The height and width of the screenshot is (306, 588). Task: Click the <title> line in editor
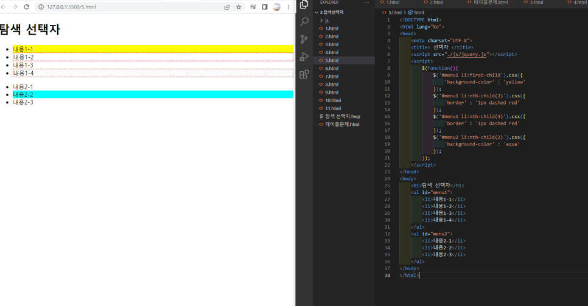click(442, 47)
